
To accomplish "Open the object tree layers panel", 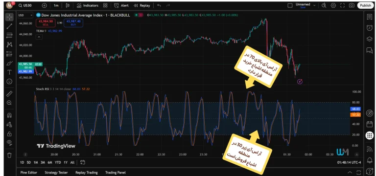I will (x=369, y=39).
